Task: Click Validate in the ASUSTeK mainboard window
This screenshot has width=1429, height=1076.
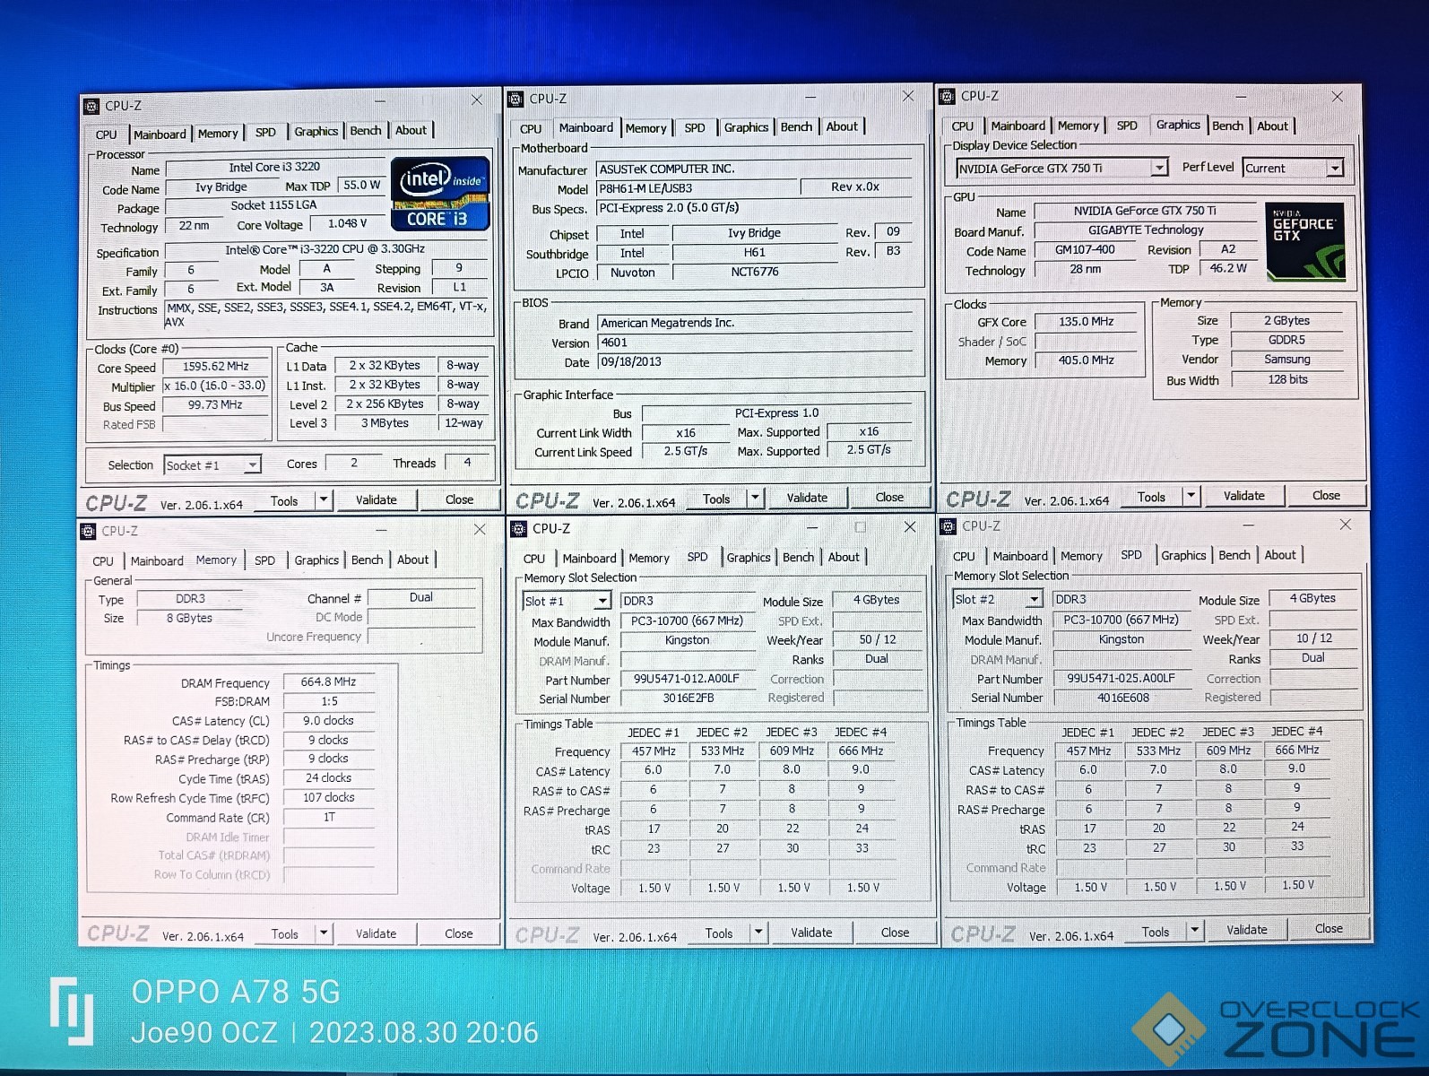Action: coord(807,498)
